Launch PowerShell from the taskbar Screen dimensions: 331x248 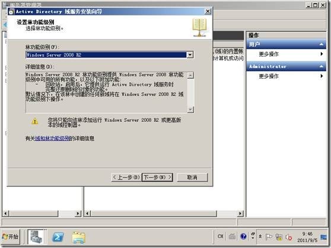coord(58,237)
